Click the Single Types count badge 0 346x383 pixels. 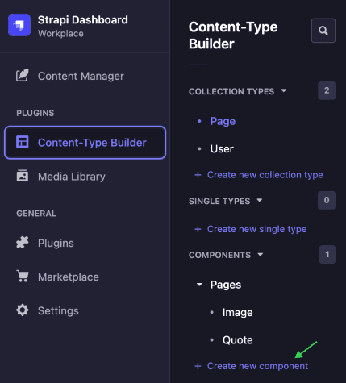click(x=327, y=200)
